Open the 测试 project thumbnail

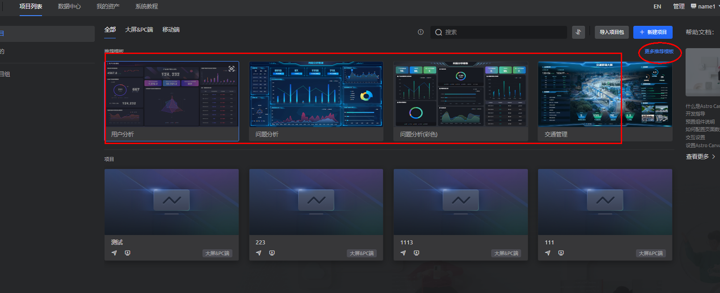pyautogui.click(x=172, y=202)
